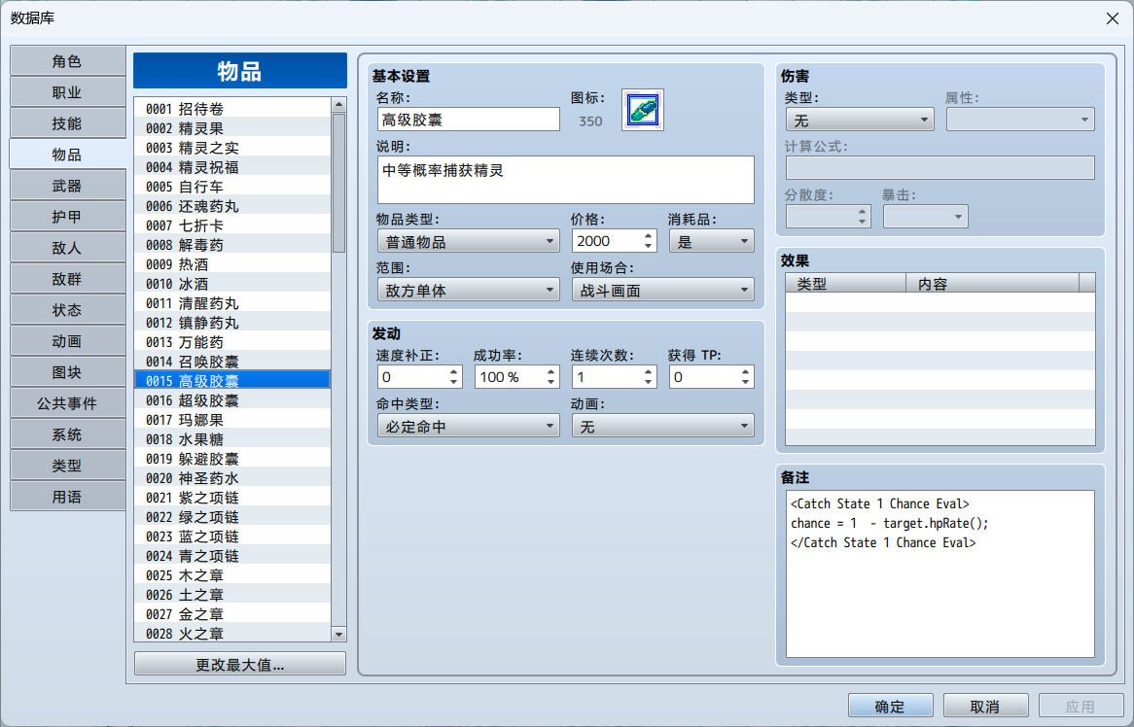
Task: Click the 内容 column header in 效果
Action: [x=992, y=283]
